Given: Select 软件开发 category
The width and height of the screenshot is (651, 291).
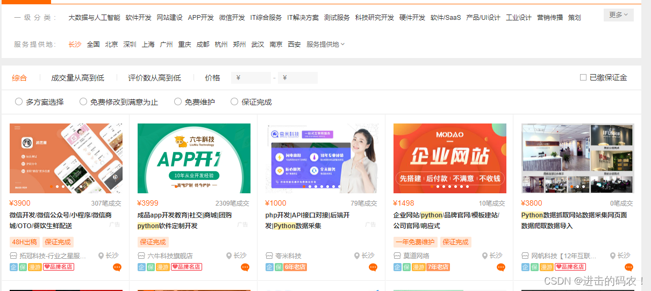Looking at the screenshot, I should 139,17.
